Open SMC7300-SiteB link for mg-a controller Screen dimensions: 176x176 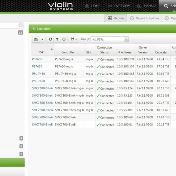point(42,103)
